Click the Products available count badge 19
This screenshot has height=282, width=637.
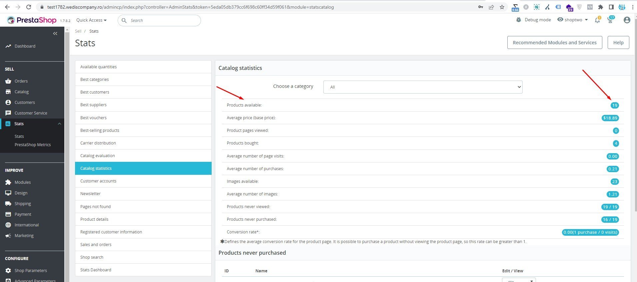pos(615,105)
